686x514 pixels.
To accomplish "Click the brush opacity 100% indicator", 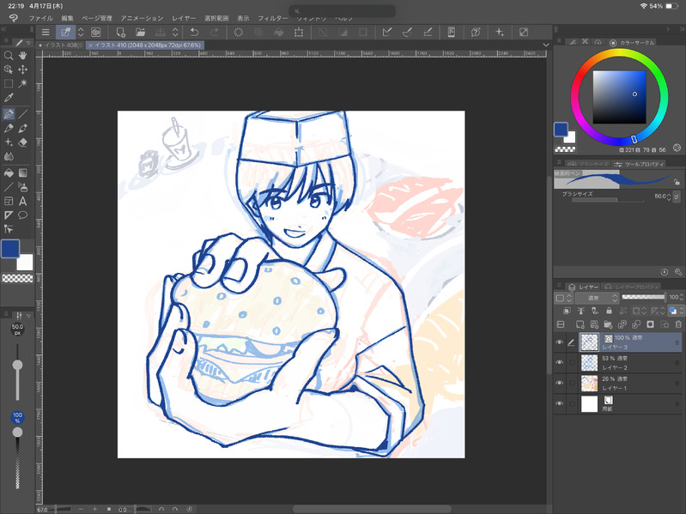I will pyautogui.click(x=17, y=417).
